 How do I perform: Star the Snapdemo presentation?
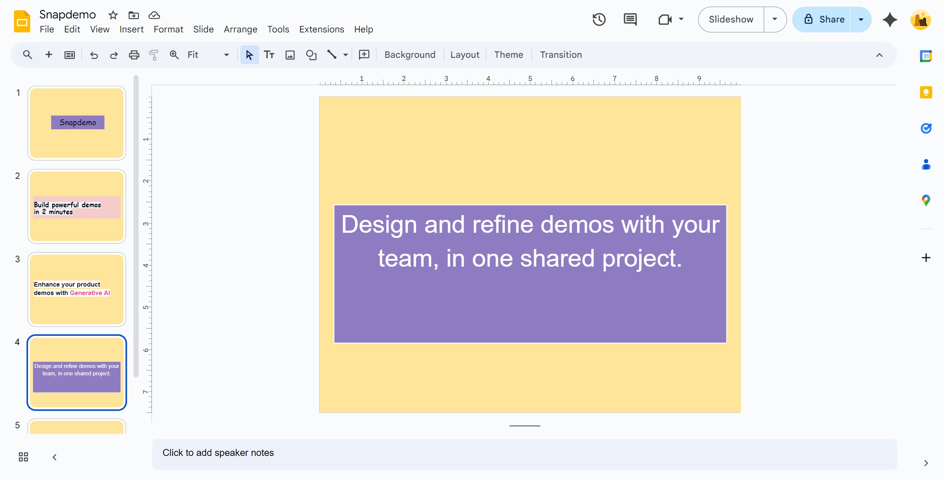(113, 15)
